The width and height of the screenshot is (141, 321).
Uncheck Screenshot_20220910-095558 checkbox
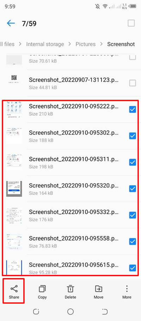click(133, 241)
